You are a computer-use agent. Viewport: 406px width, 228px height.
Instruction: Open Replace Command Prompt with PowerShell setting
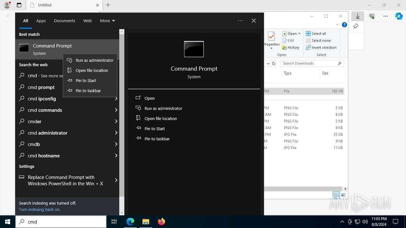click(x=65, y=180)
